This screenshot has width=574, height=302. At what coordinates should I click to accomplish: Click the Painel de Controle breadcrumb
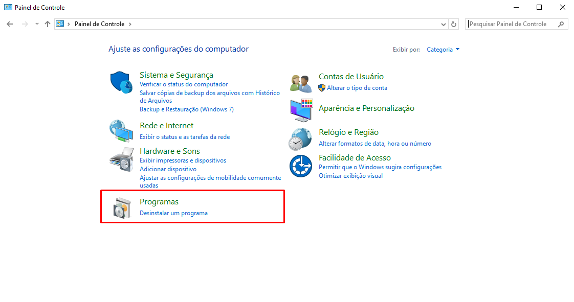pyautogui.click(x=100, y=24)
